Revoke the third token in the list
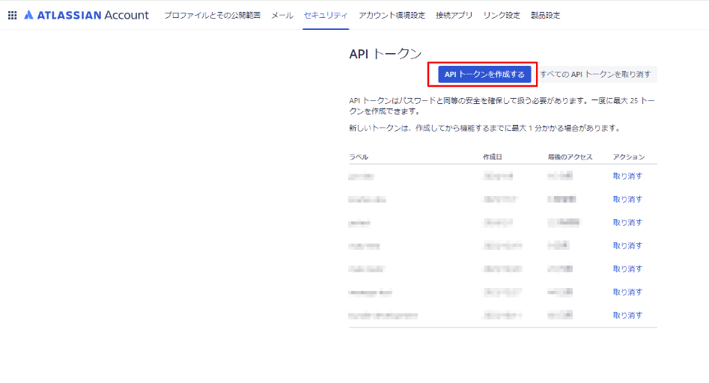This screenshot has height=383, width=709. (627, 223)
